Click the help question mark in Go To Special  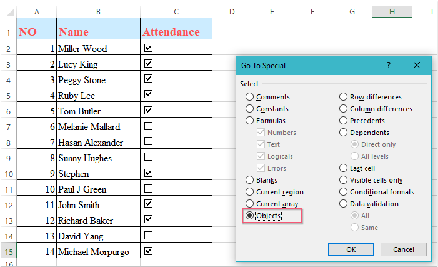tap(388, 66)
